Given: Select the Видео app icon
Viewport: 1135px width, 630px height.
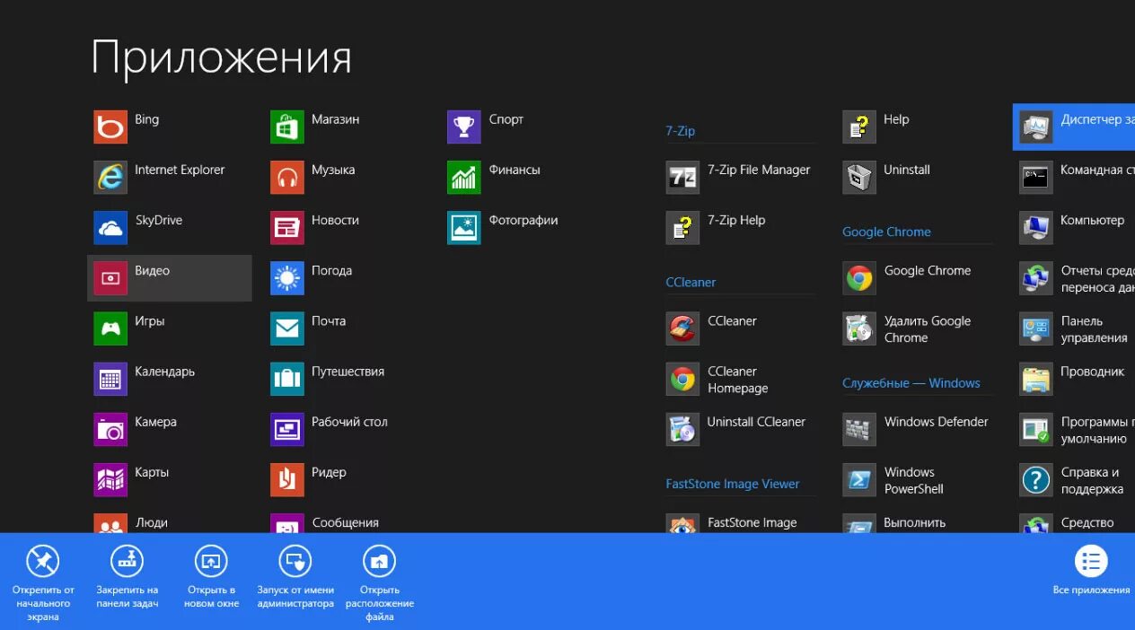Looking at the screenshot, I should pyautogui.click(x=110, y=278).
